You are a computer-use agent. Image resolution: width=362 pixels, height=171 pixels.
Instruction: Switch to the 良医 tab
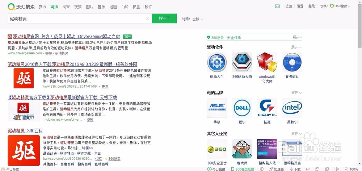click(137, 7)
